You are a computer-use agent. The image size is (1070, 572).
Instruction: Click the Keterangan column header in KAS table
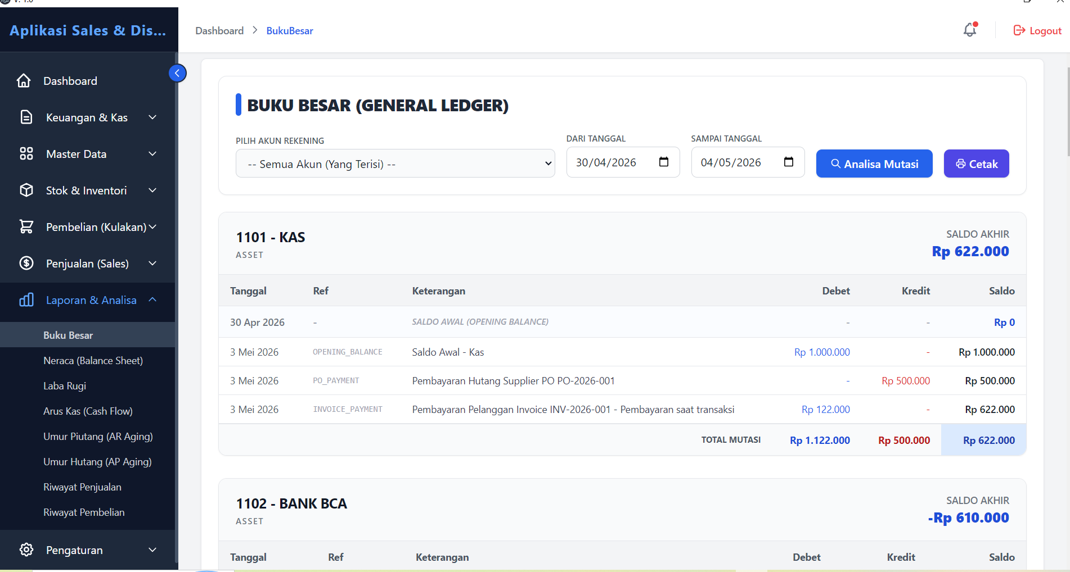pyautogui.click(x=439, y=290)
